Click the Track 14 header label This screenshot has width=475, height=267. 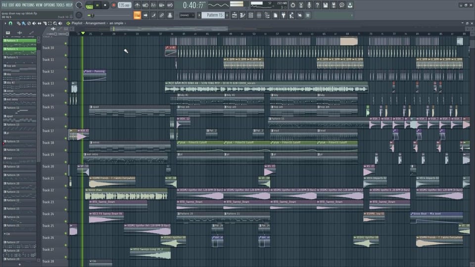48,95
